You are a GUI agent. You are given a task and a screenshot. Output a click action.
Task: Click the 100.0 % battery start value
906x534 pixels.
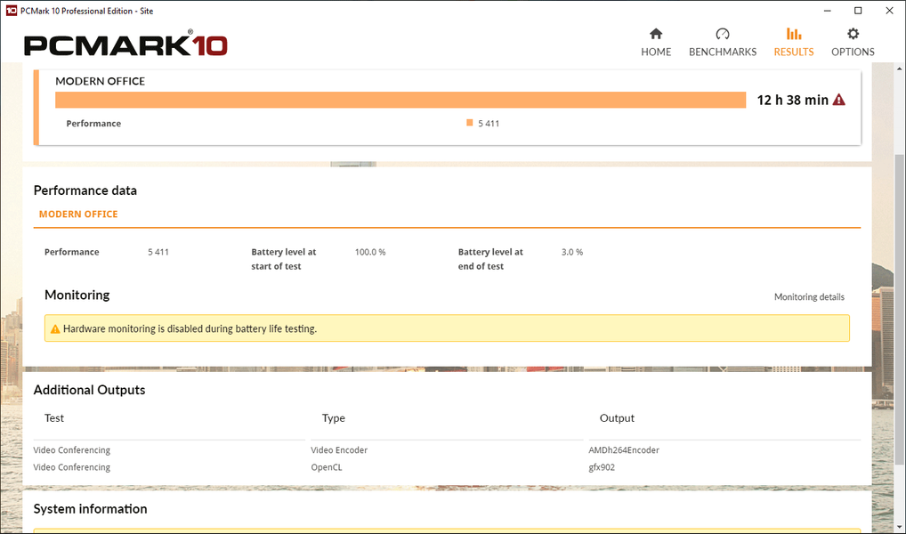[370, 252]
